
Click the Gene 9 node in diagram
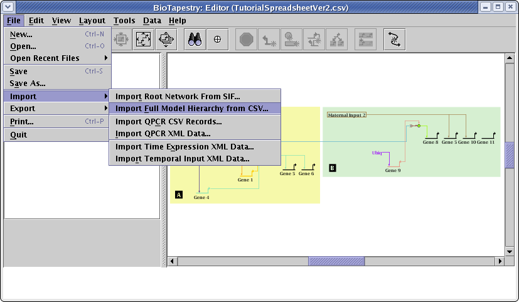click(392, 168)
